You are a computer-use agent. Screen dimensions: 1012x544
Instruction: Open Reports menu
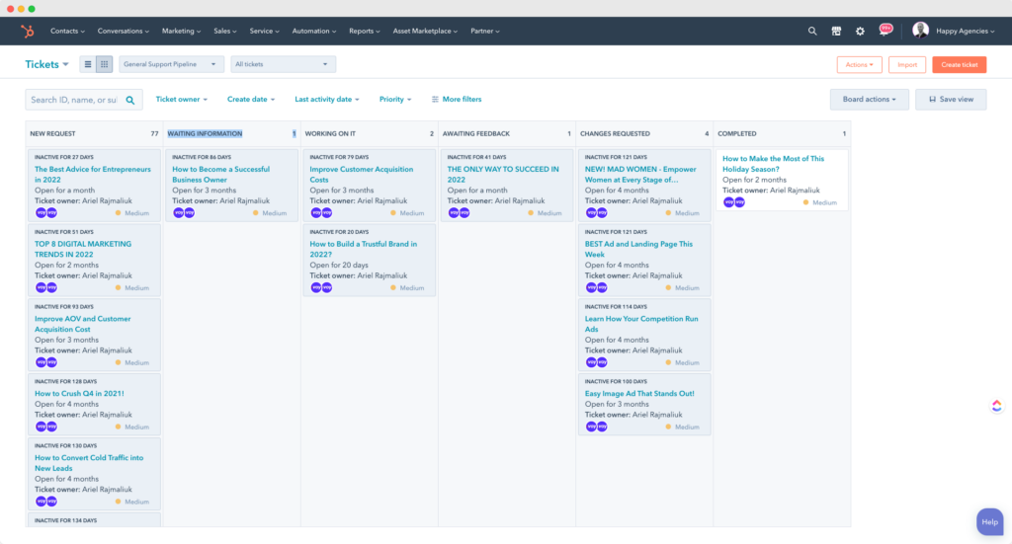click(x=365, y=31)
